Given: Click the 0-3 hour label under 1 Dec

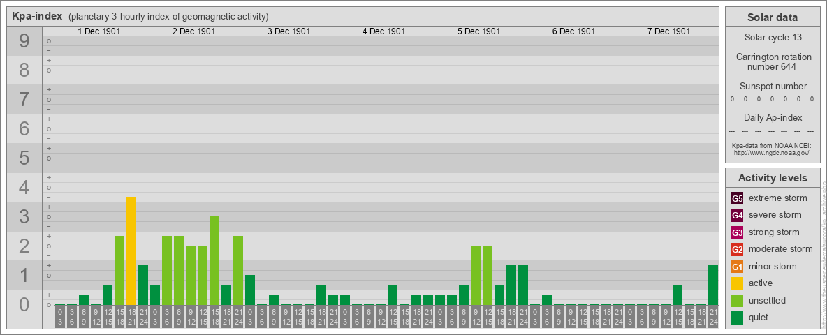Looking at the screenshot, I should pyautogui.click(x=60, y=317).
